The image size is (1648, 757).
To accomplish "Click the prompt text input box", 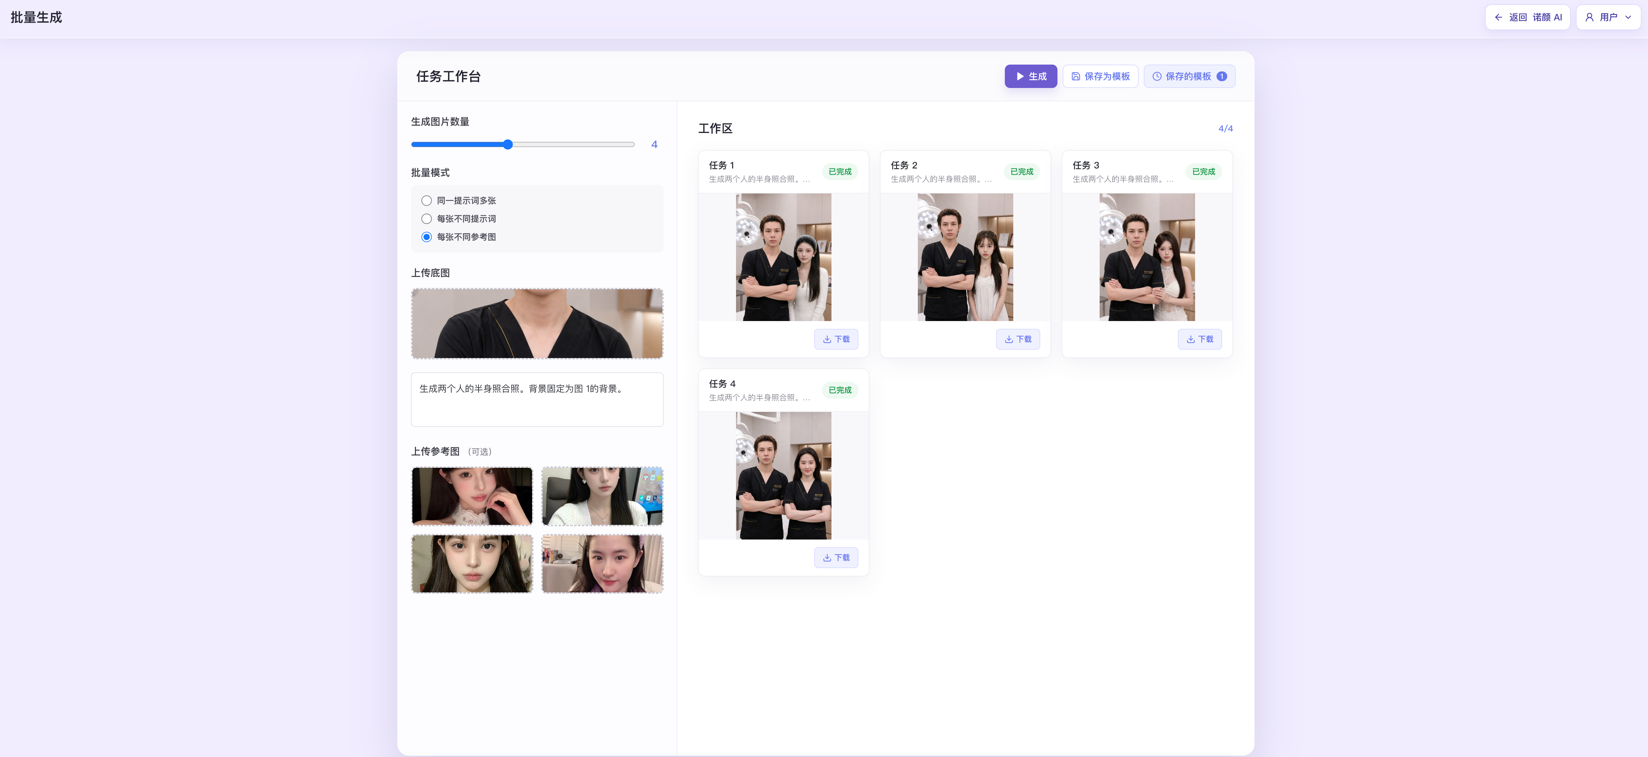I will 537,399.
